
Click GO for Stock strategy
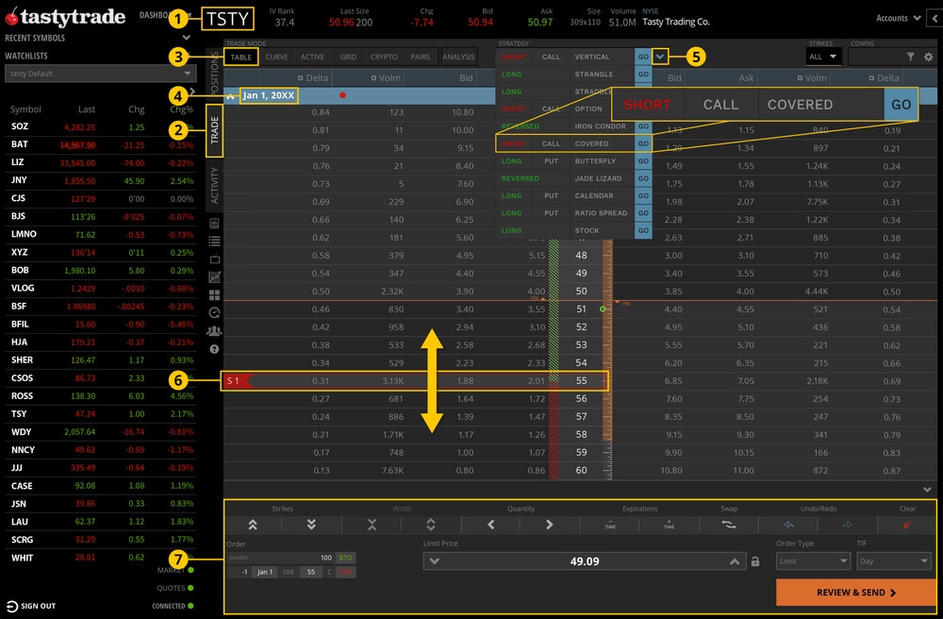[x=643, y=230]
